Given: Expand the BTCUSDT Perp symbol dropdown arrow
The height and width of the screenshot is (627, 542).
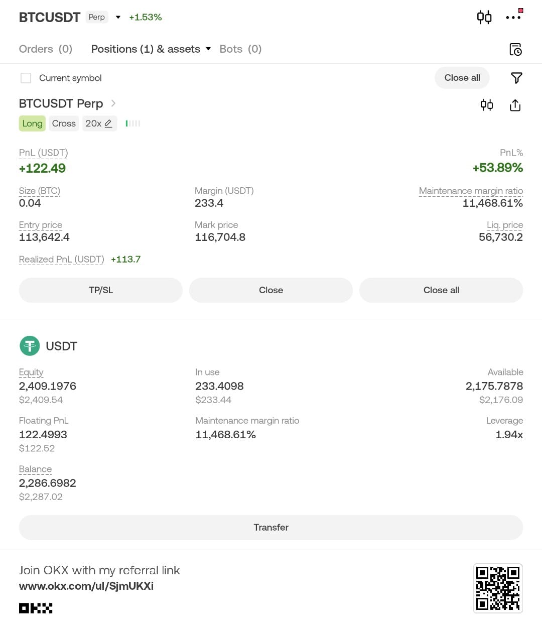Looking at the screenshot, I should (118, 17).
